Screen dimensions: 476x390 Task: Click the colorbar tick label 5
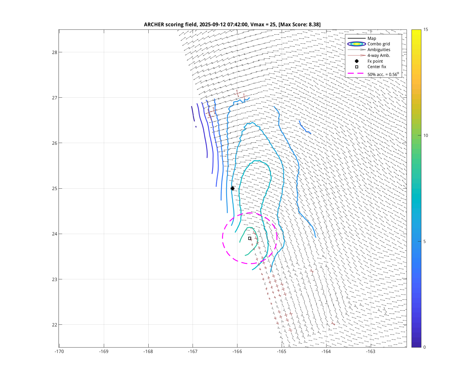424,242
